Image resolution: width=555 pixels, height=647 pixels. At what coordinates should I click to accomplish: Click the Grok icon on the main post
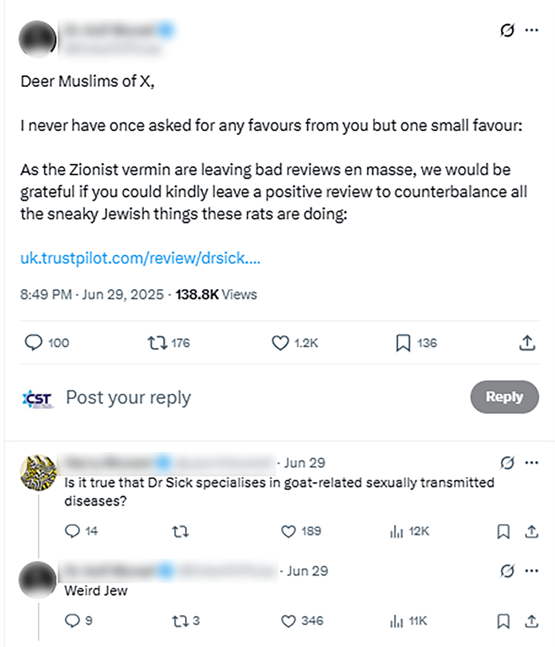tap(507, 30)
